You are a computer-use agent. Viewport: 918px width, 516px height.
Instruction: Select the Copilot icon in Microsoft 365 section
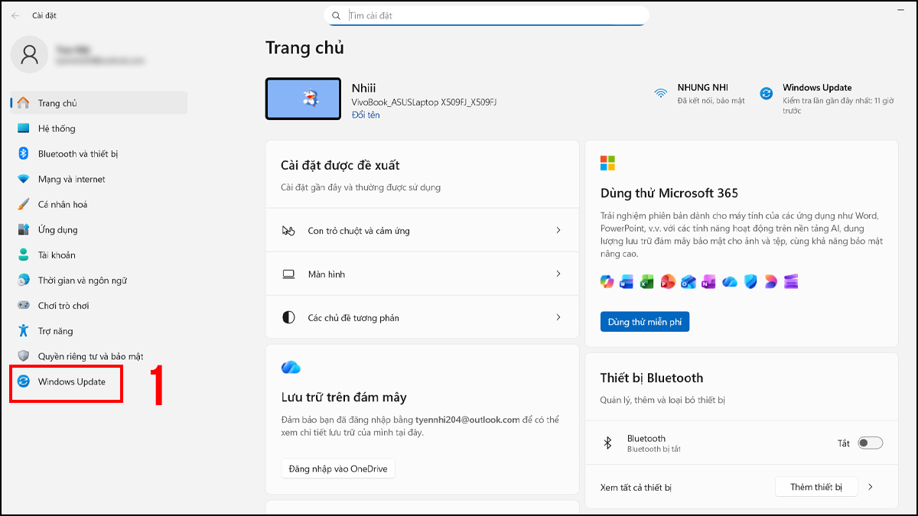(607, 281)
